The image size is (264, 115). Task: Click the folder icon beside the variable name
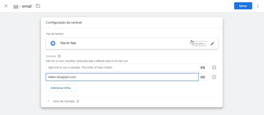pos(38,6)
